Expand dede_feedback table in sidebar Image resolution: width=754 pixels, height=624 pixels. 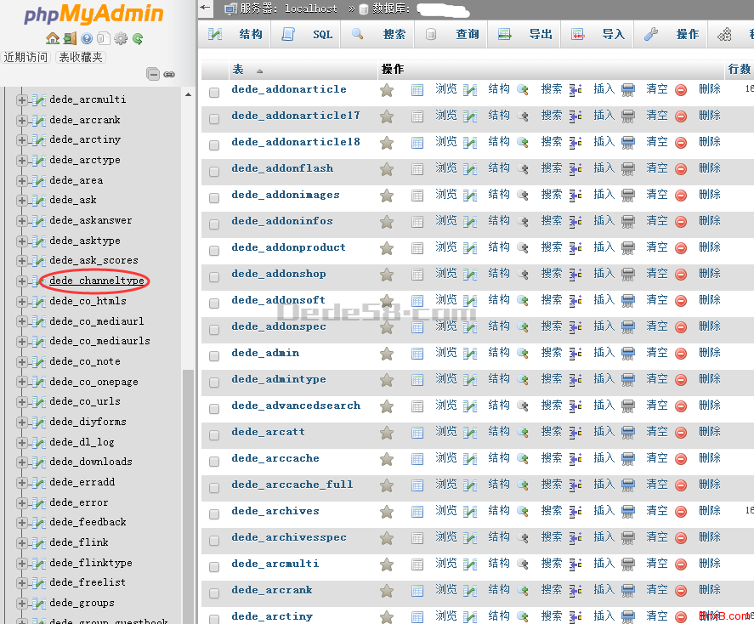coord(22,523)
